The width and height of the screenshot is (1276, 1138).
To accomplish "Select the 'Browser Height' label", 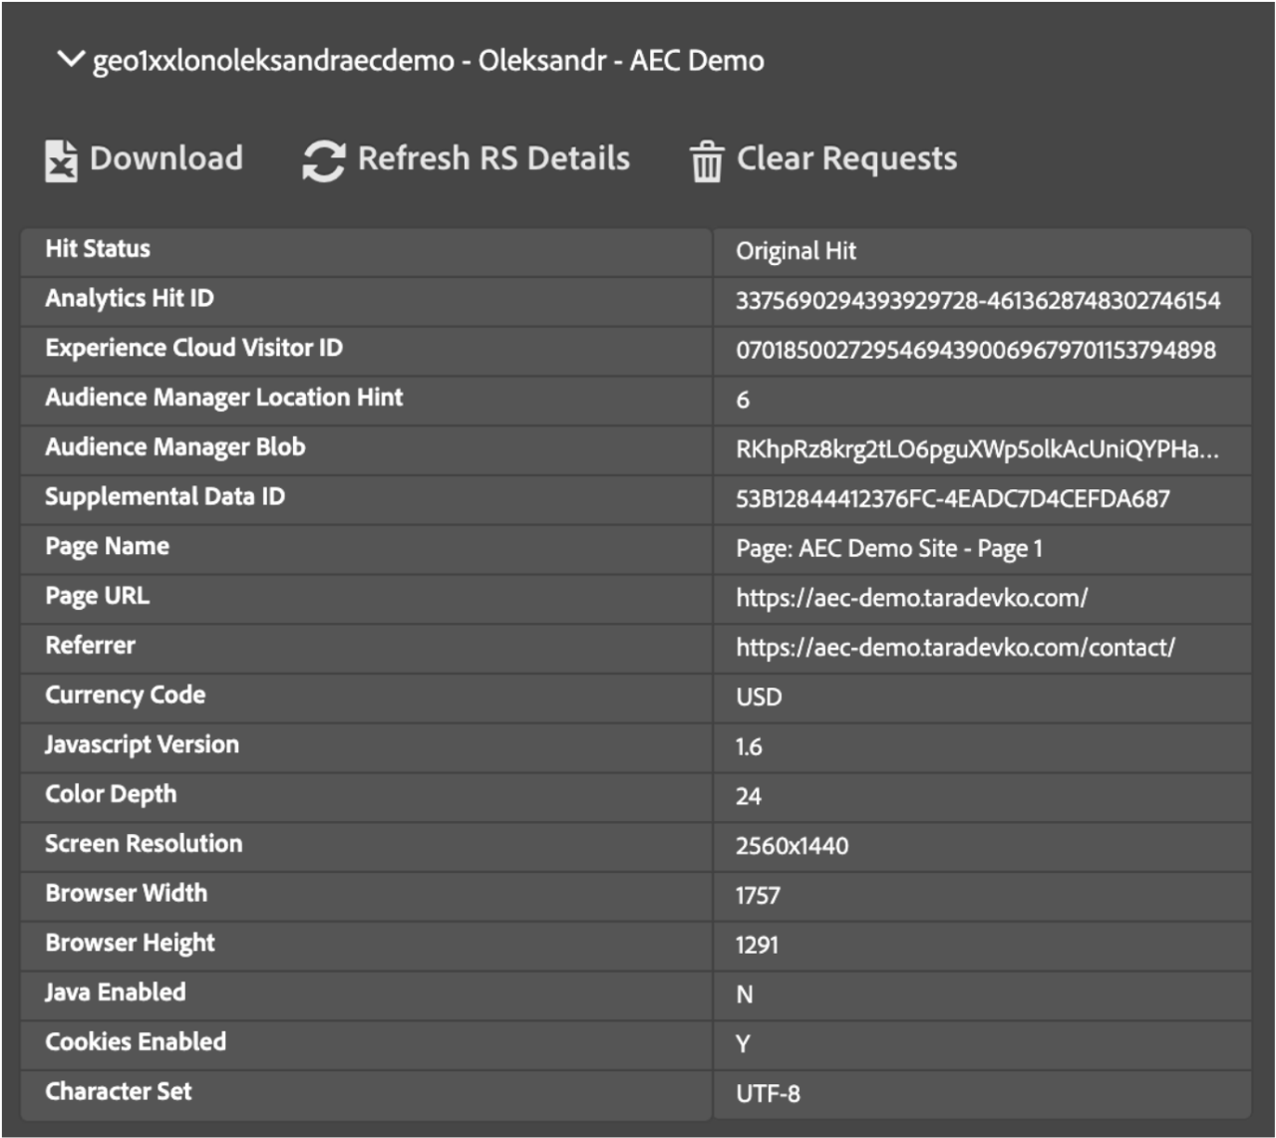I will pyautogui.click(x=130, y=943).
